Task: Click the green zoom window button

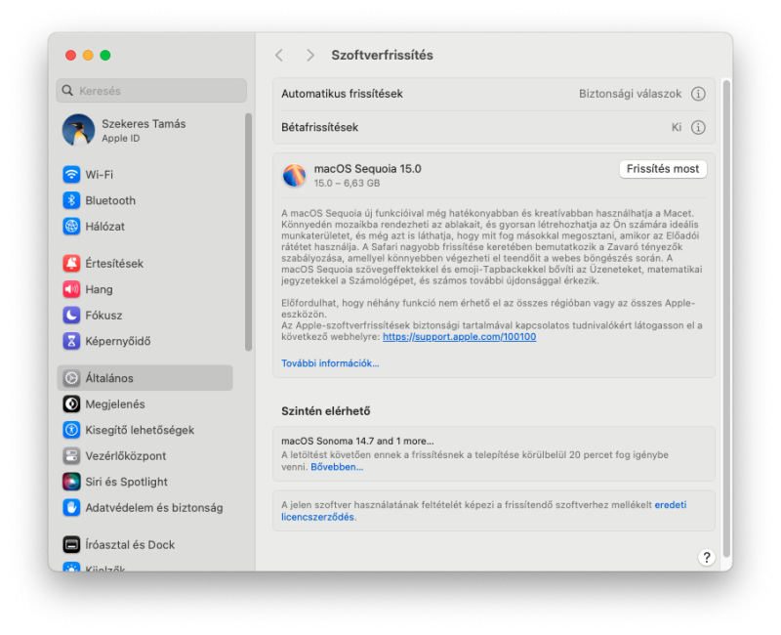Action: click(x=105, y=56)
